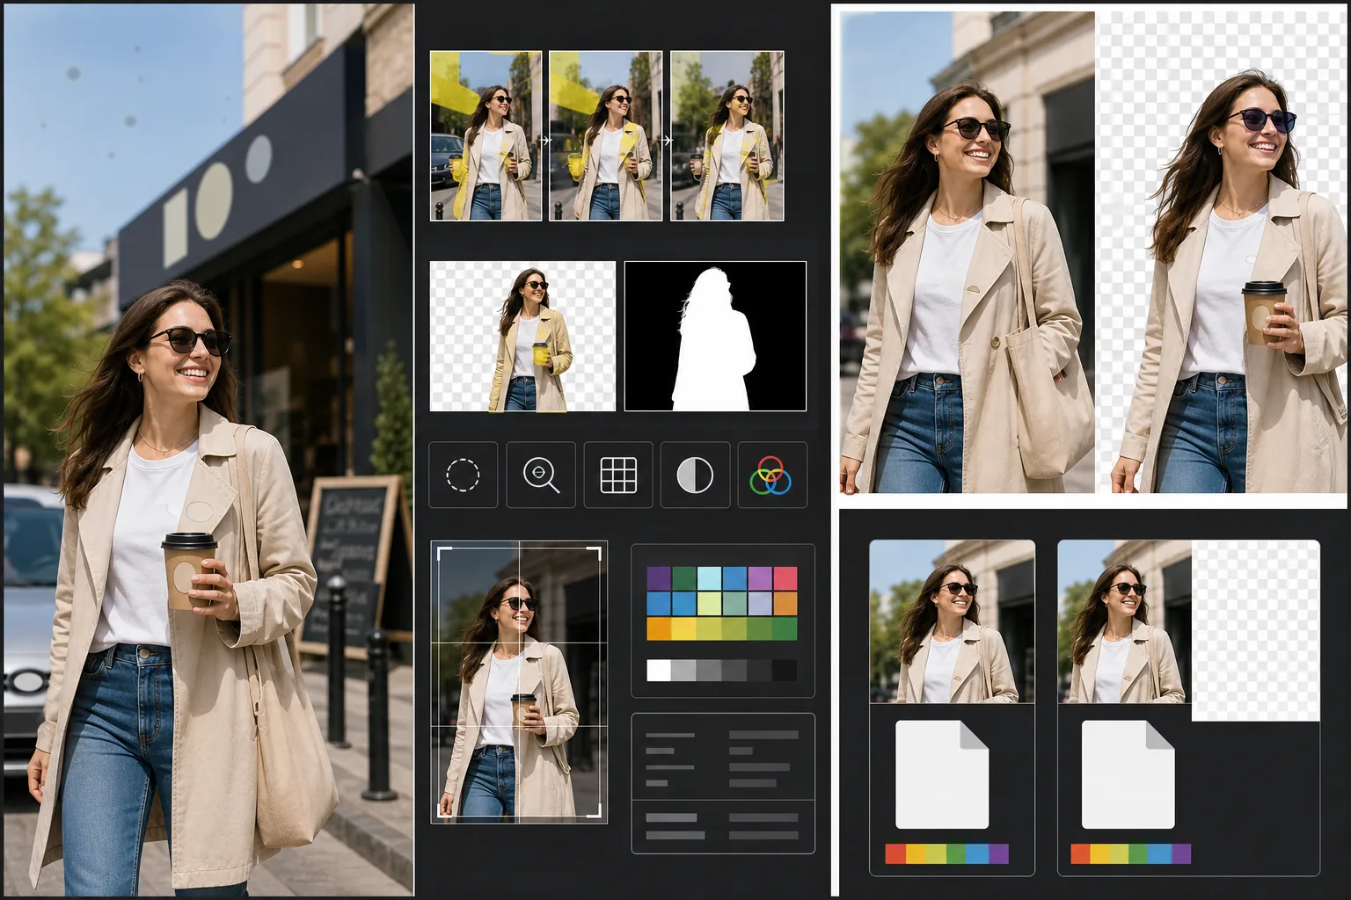Click the top-left corner handle of the crop frame
The width and height of the screenshot is (1351, 900).
tap(445, 554)
